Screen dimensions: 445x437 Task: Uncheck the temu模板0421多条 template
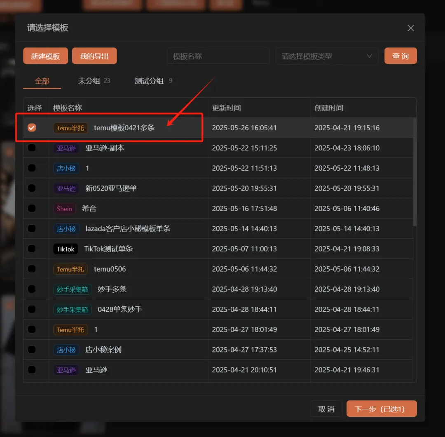(x=31, y=128)
